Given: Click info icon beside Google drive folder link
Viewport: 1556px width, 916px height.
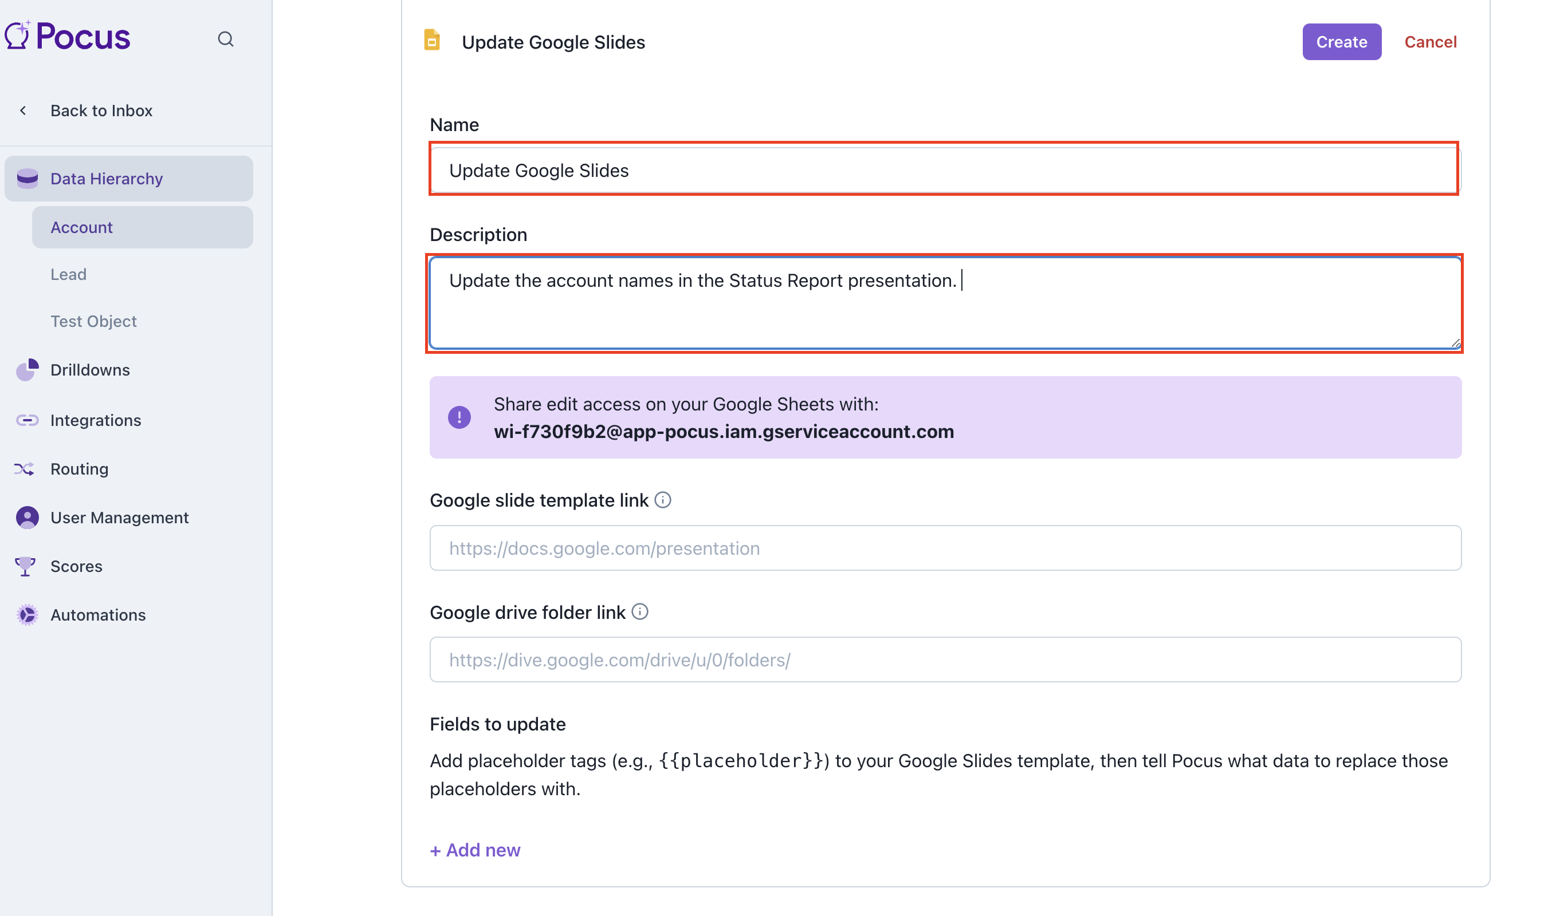Looking at the screenshot, I should pos(640,611).
